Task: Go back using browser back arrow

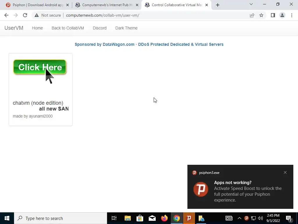Action: tap(6, 15)
